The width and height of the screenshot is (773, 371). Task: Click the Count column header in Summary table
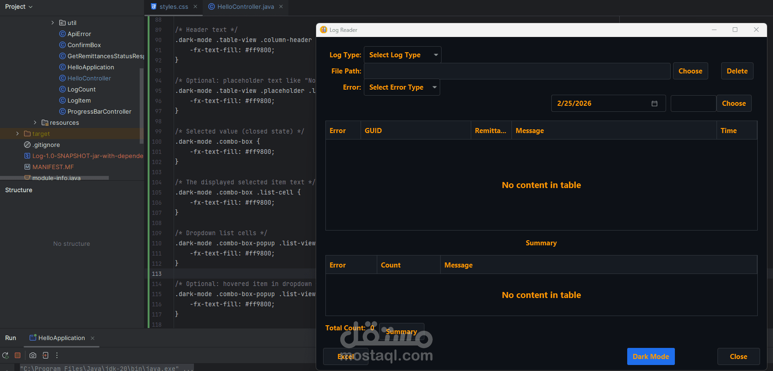tap(409, 265)
